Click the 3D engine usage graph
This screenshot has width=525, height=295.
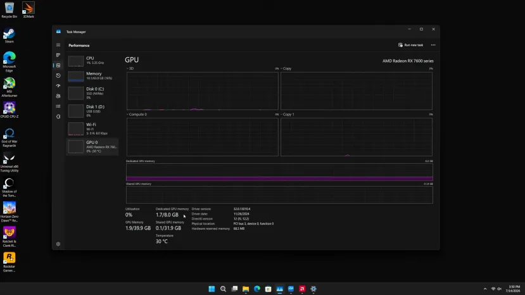pyautogui.click(x=202, y=91)
